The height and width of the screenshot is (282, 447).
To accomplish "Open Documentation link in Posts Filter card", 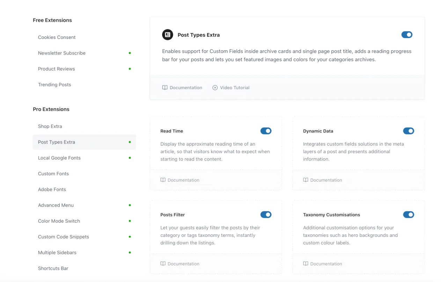I will pos(183,264).
